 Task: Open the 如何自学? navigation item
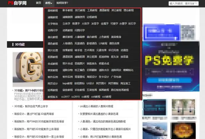(x=62, y=3)
